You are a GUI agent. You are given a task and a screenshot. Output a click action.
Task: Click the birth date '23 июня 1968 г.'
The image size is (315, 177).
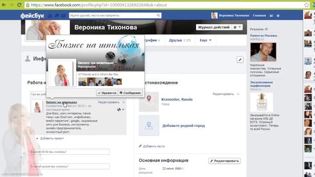pos(173,169)
